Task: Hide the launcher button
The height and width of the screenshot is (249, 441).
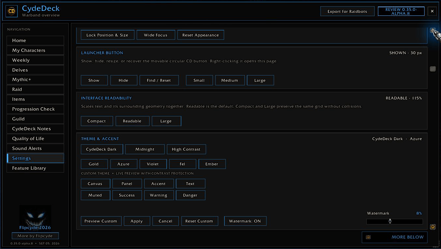Action: click(x=124, y=80)
